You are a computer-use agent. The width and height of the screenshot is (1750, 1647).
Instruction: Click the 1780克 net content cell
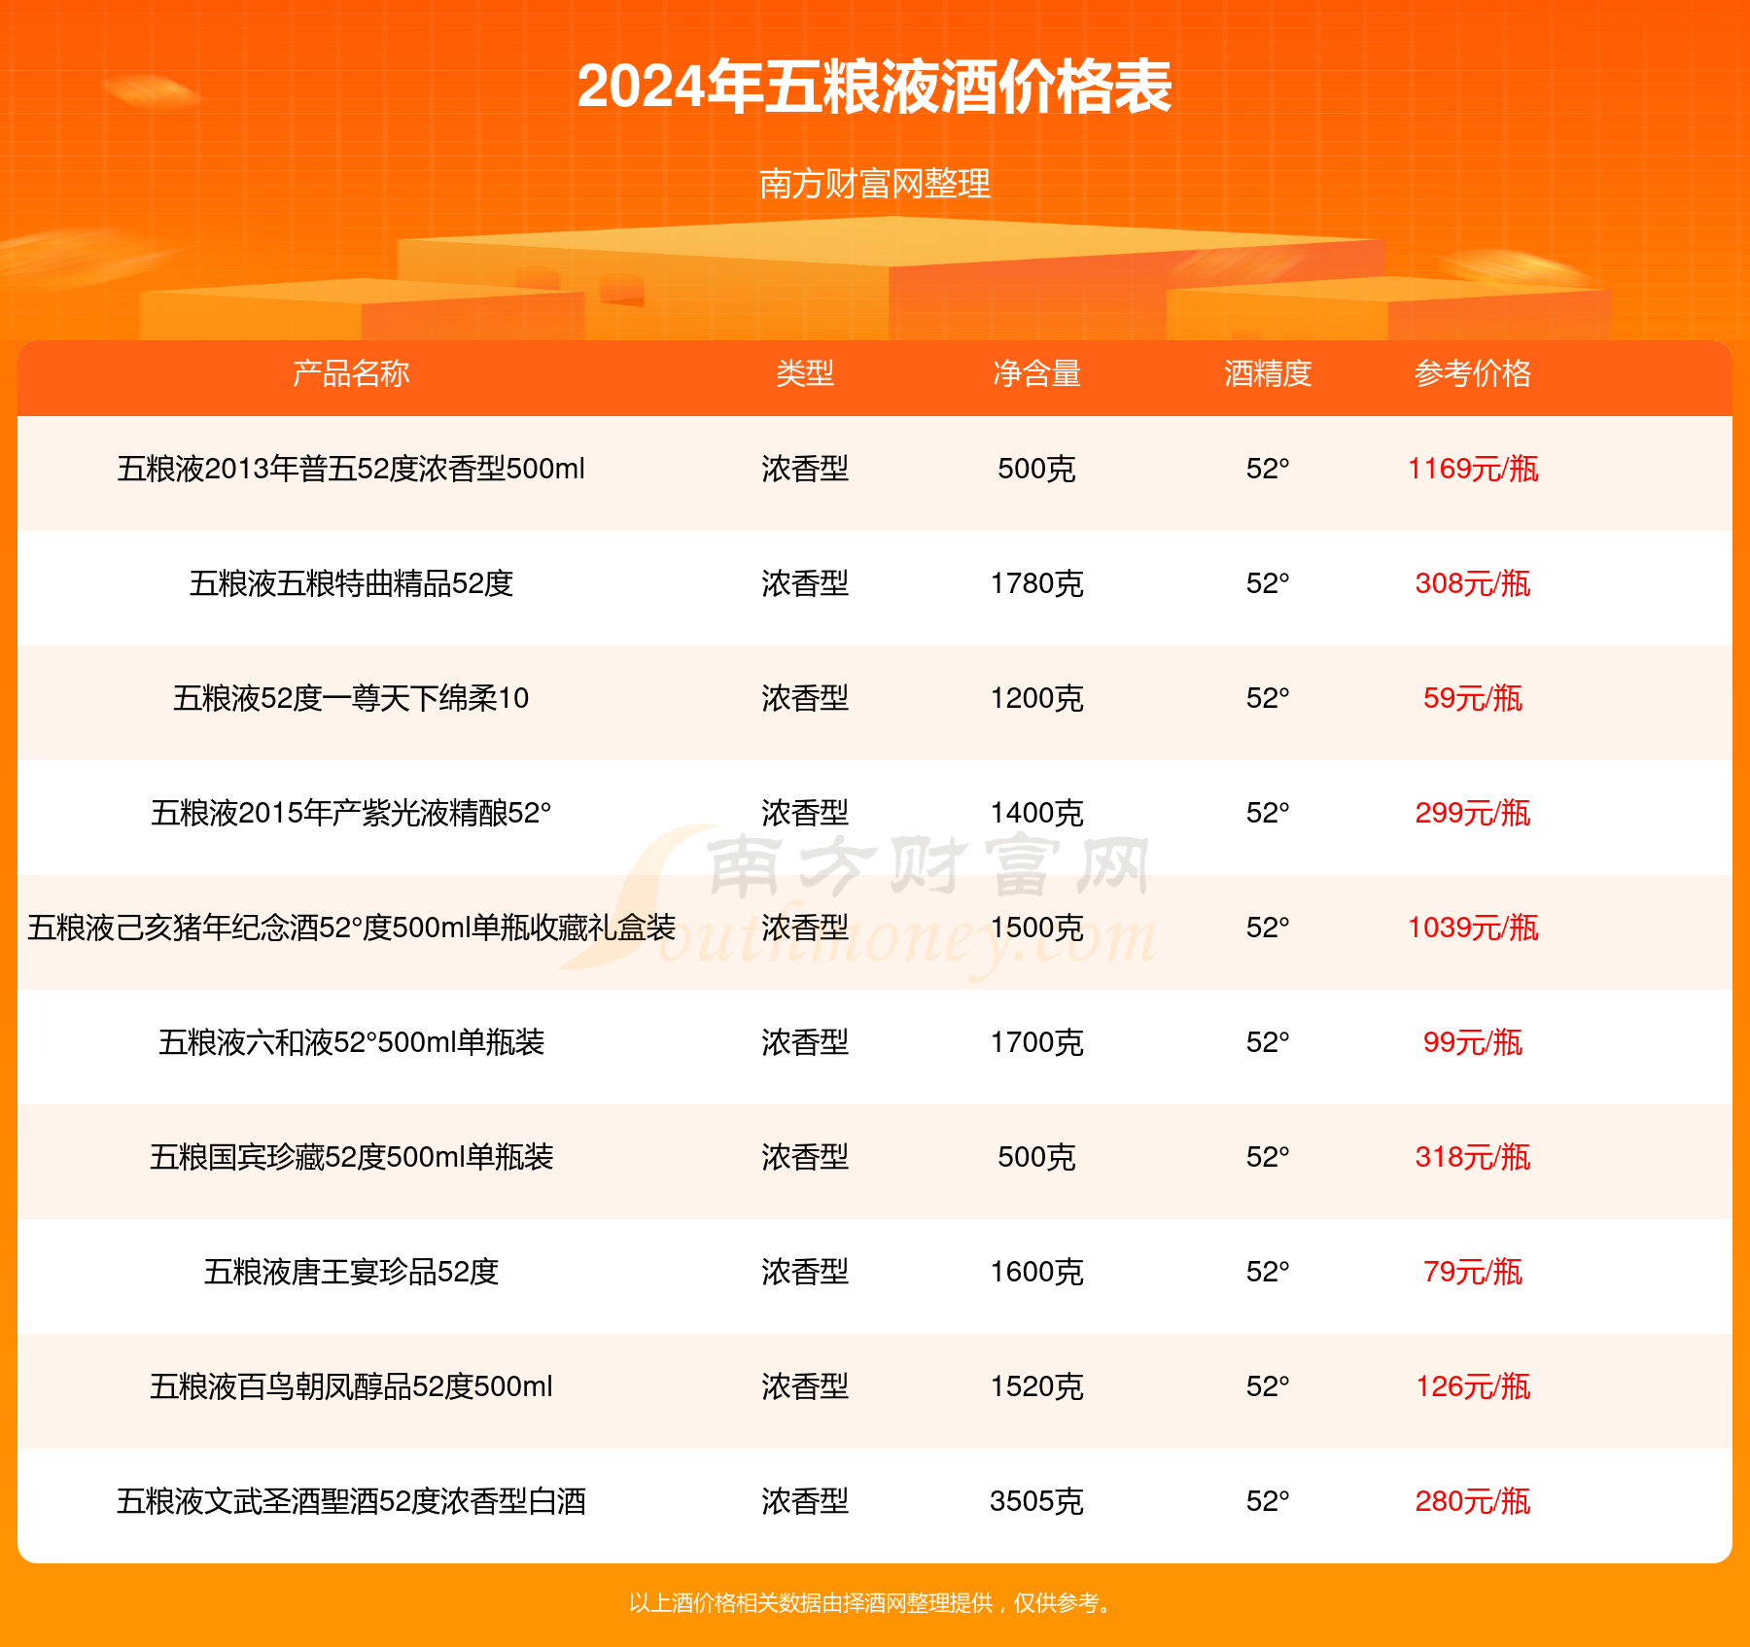pos(1036,583)
